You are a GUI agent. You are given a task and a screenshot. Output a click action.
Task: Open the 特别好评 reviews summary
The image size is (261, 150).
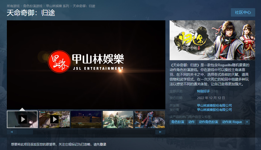(203, 91)
